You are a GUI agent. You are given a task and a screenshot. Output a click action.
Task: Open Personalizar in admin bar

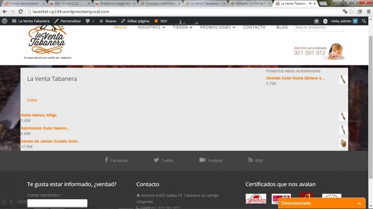[x=67, y=21]
